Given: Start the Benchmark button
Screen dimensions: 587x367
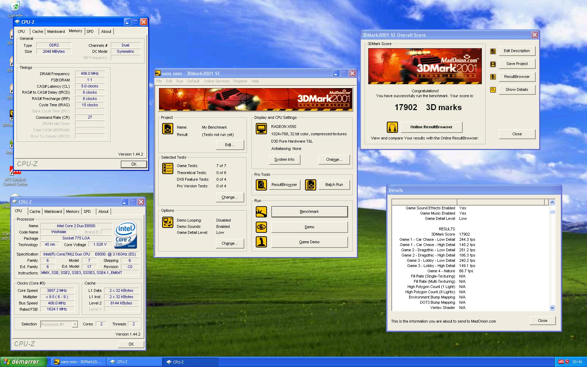Looking at the screenshot, I should tap(310, 211).
